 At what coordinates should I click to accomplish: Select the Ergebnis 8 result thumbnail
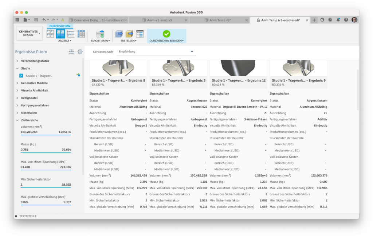(118, 68)
